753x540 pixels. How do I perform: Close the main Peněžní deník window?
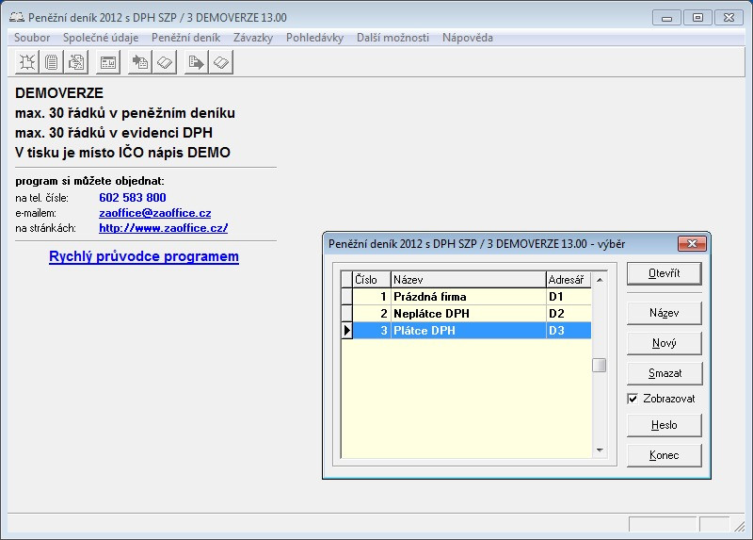click(x=729, y=18)
